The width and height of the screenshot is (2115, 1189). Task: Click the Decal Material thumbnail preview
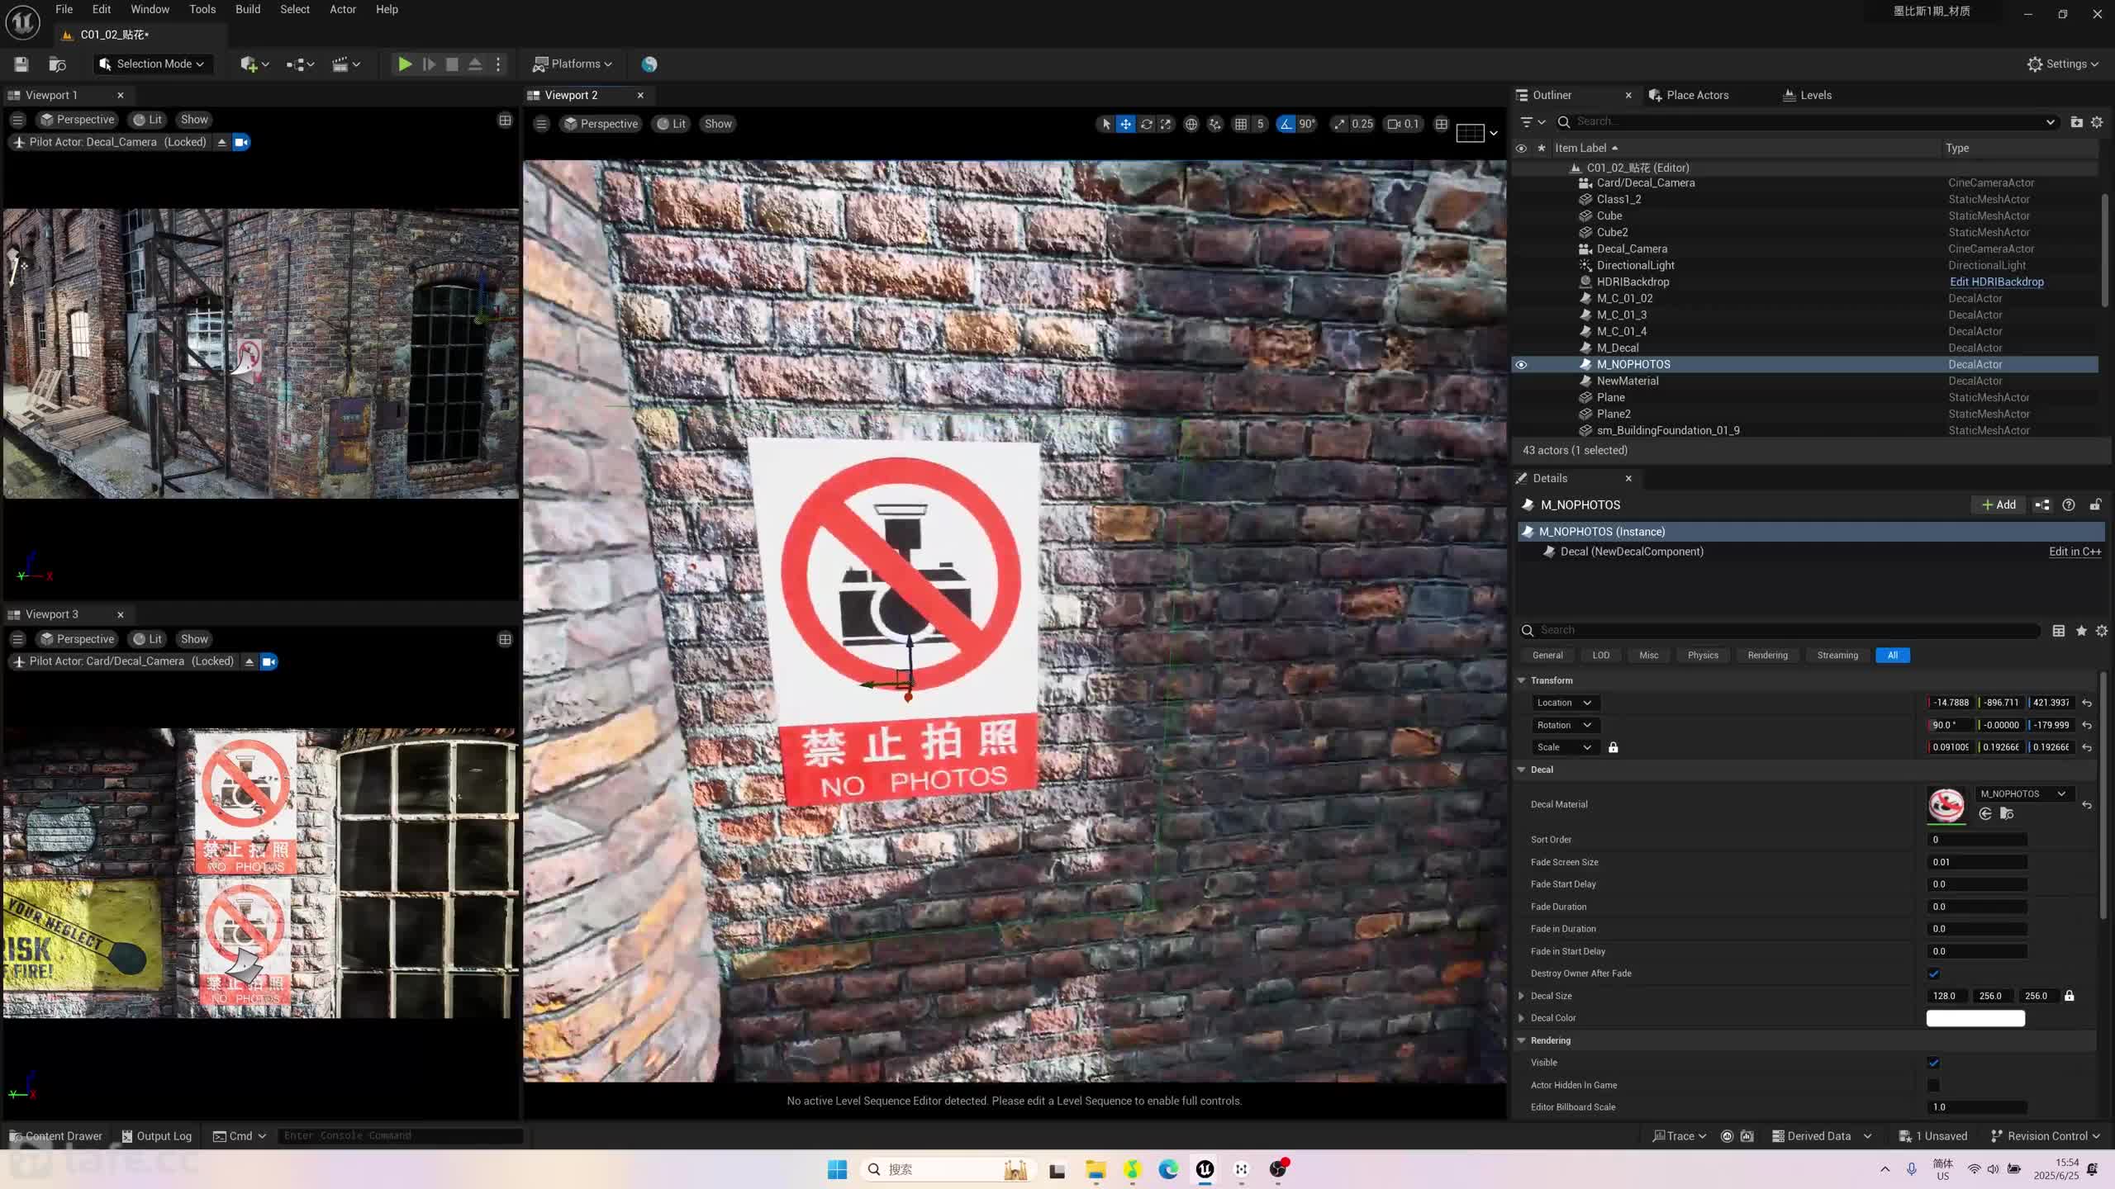tap(1946, 804)
